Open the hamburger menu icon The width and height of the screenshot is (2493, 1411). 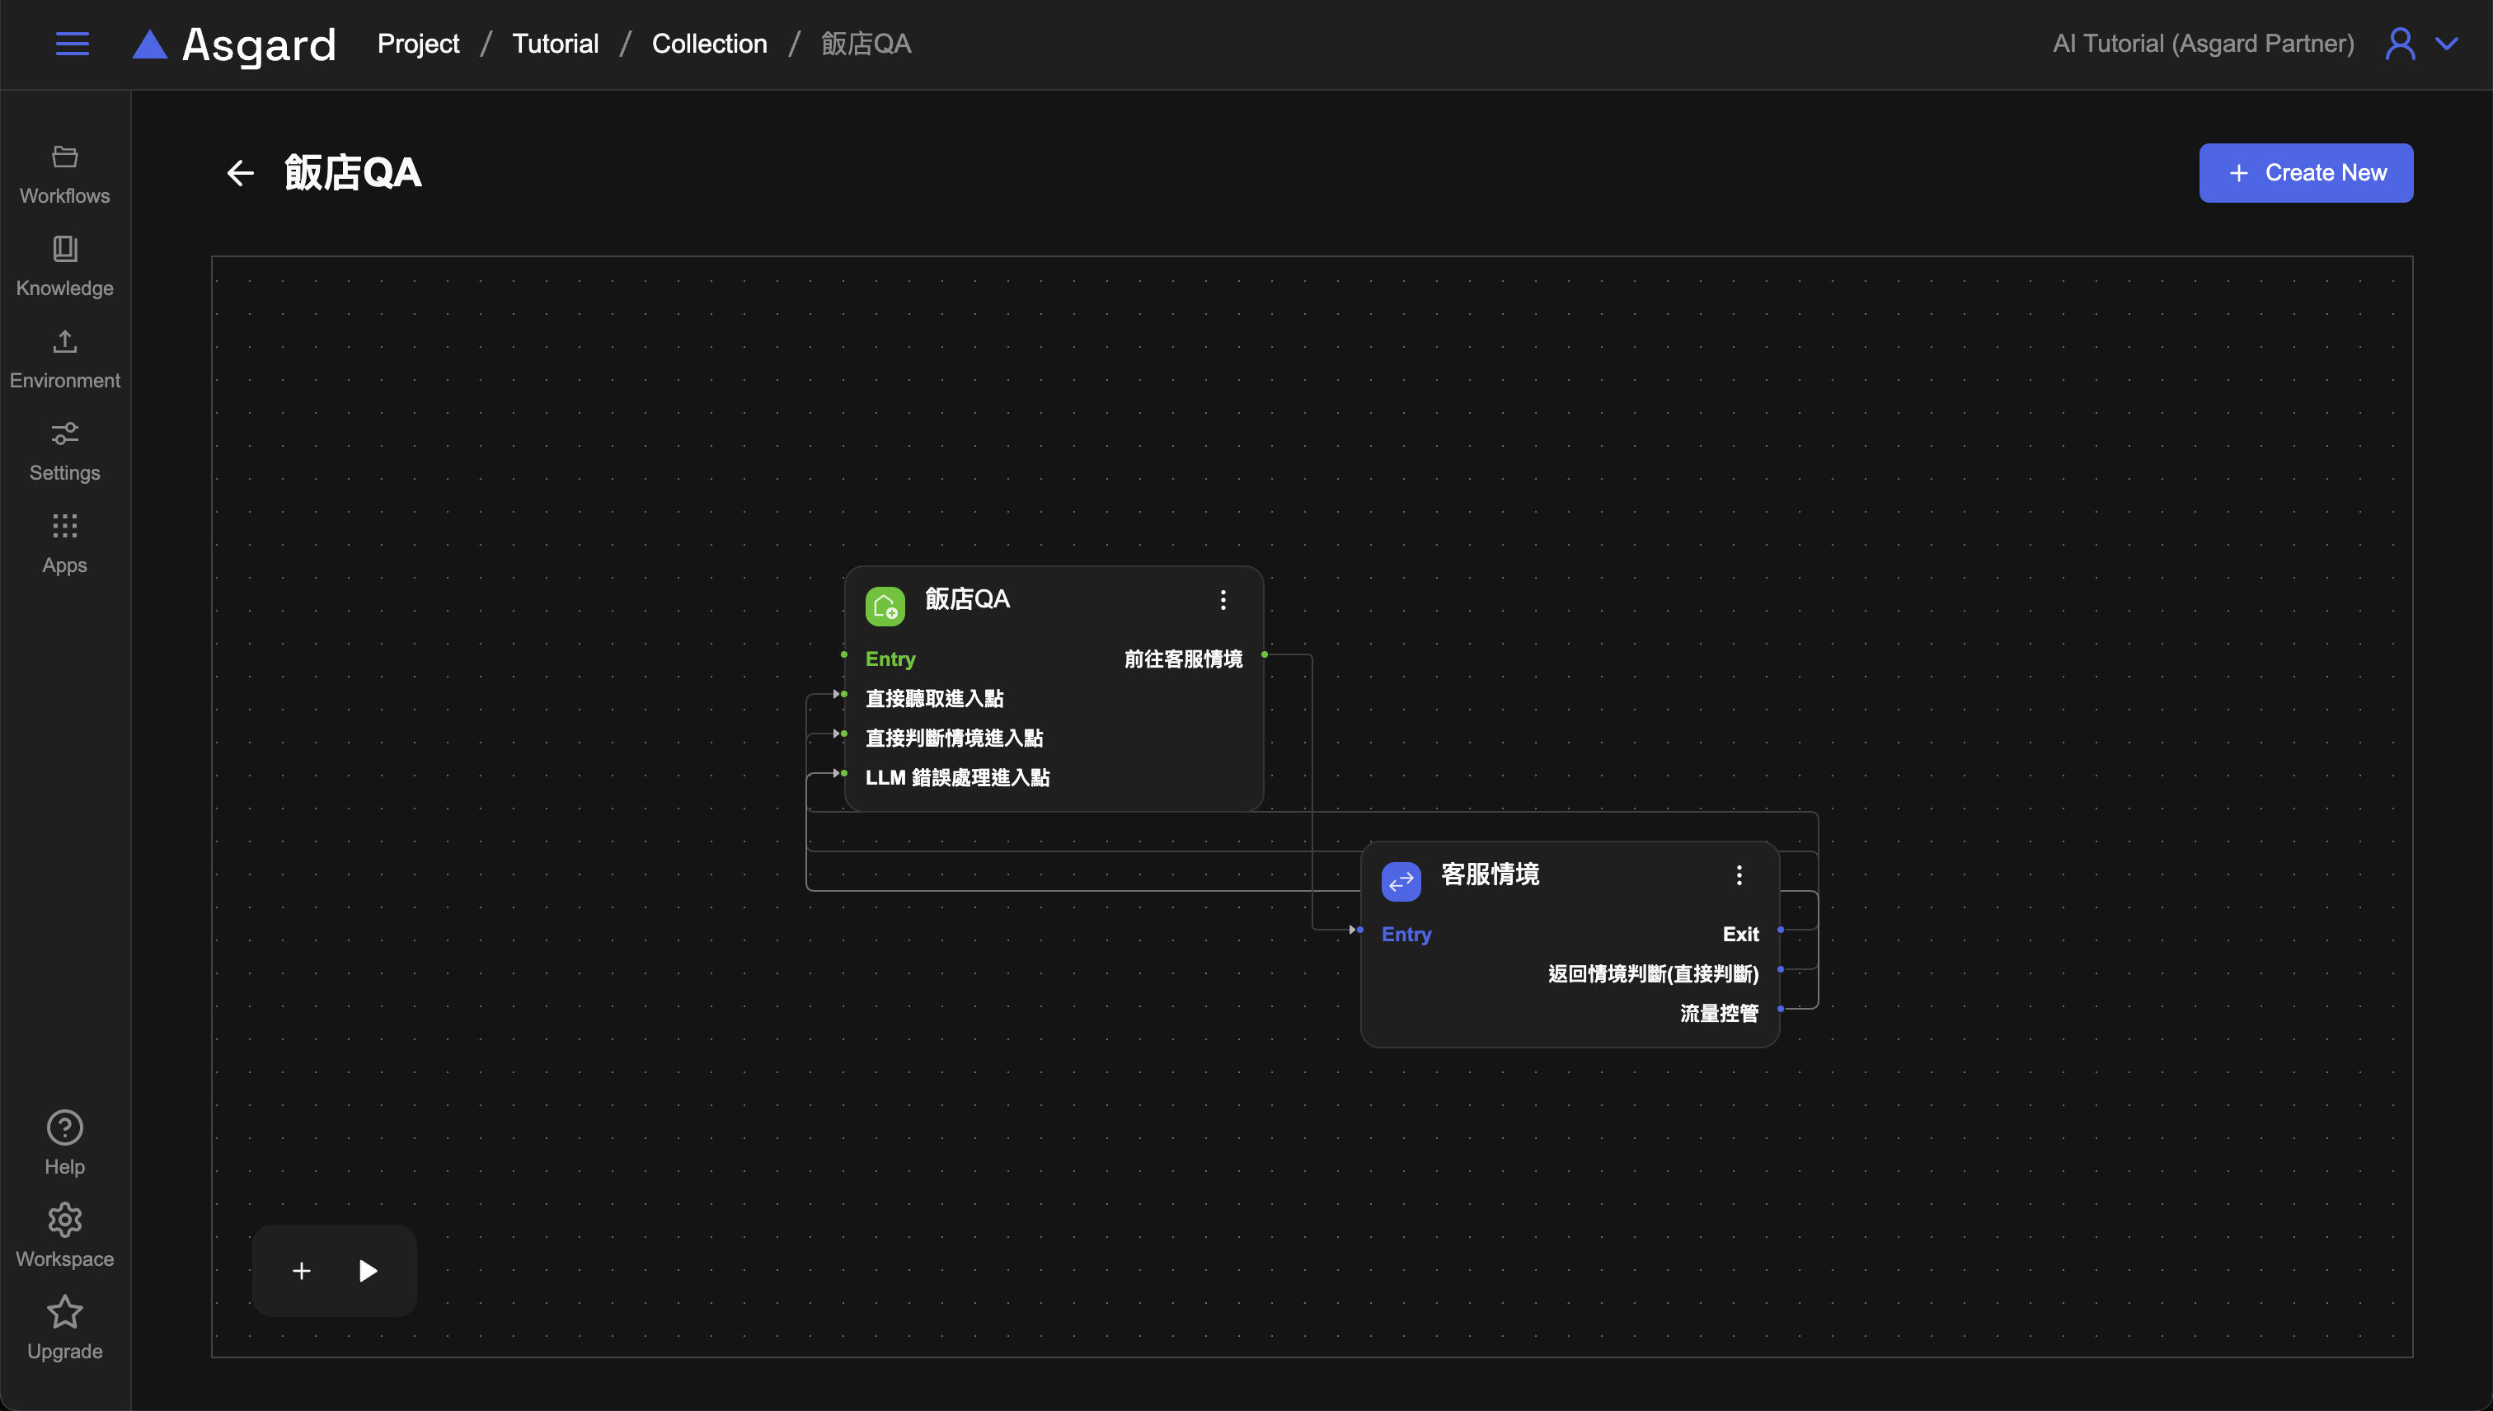[72, 44]
